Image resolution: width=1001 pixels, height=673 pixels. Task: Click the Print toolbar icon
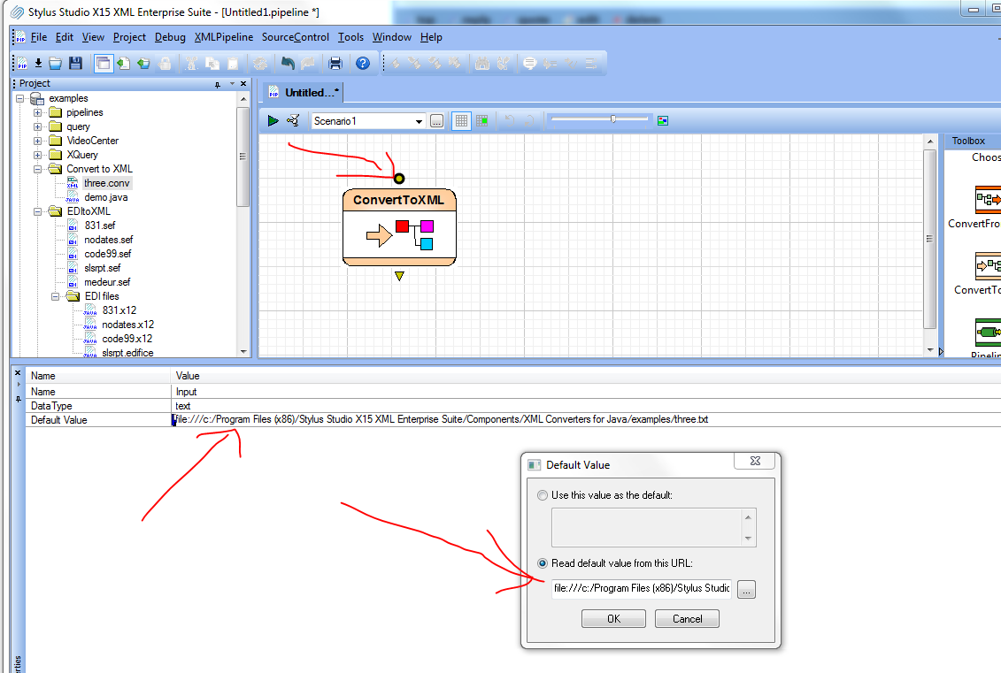(x=335, y=63)
